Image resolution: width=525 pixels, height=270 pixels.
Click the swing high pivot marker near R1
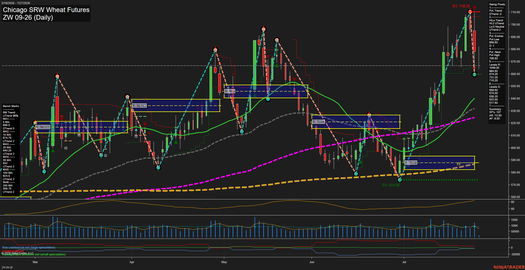pyautogui.click(x=470, y=12)
